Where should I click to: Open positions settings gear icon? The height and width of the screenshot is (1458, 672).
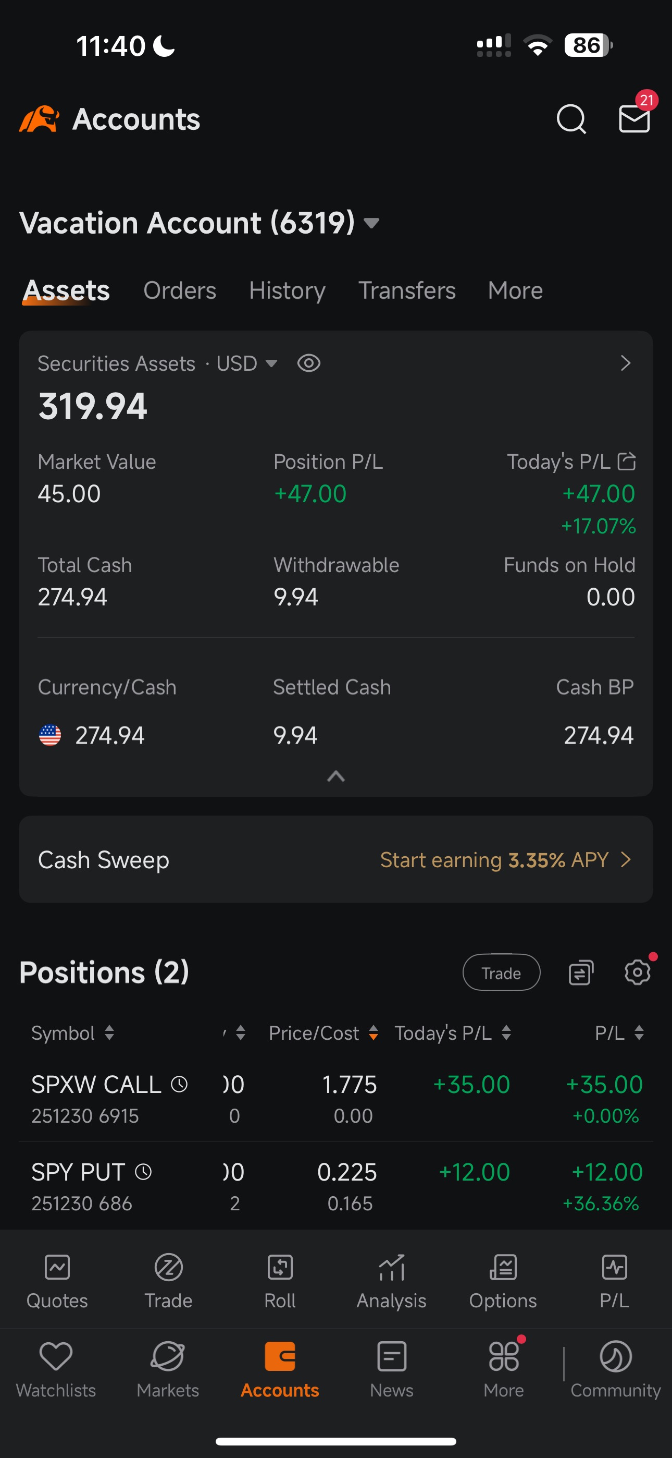point(637,973)
